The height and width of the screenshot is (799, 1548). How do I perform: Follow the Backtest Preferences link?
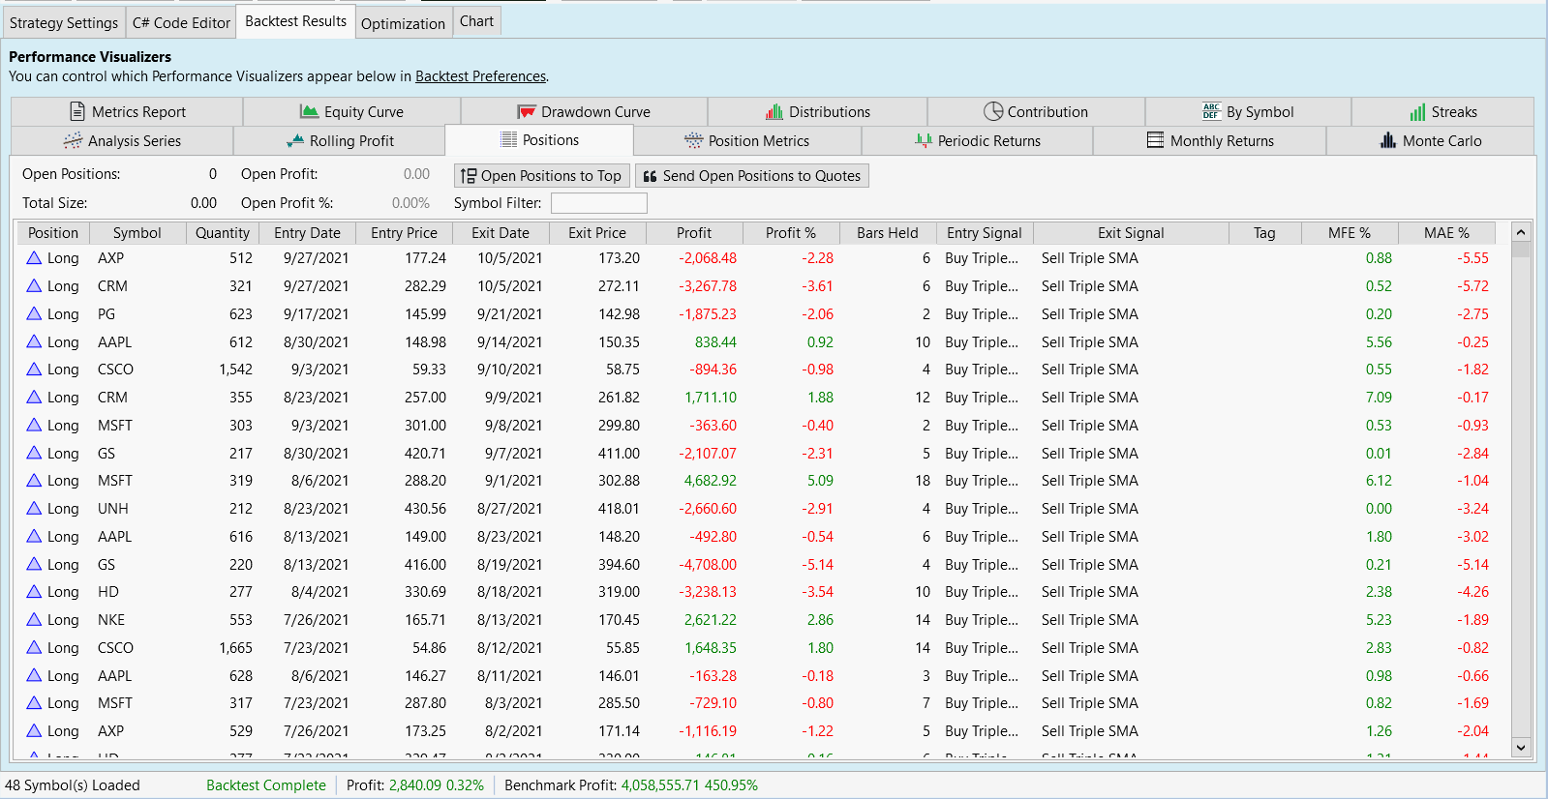coord(480,76)
